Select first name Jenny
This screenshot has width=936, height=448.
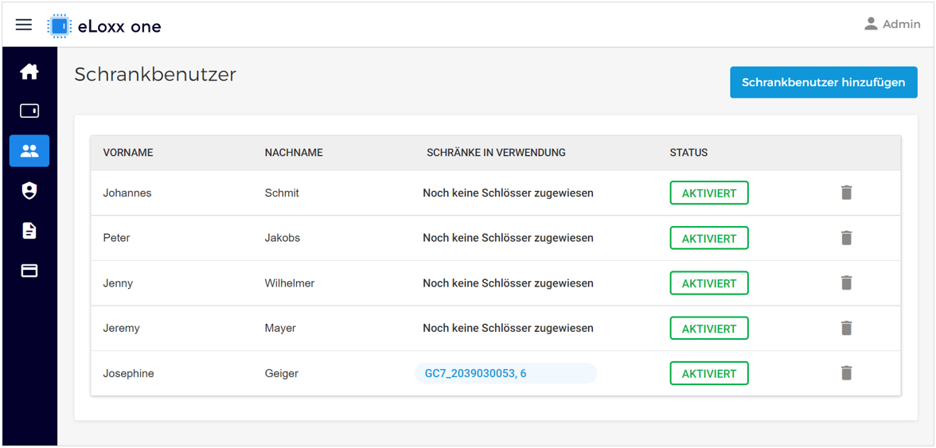pyautogui.click(x=118, y=283)
